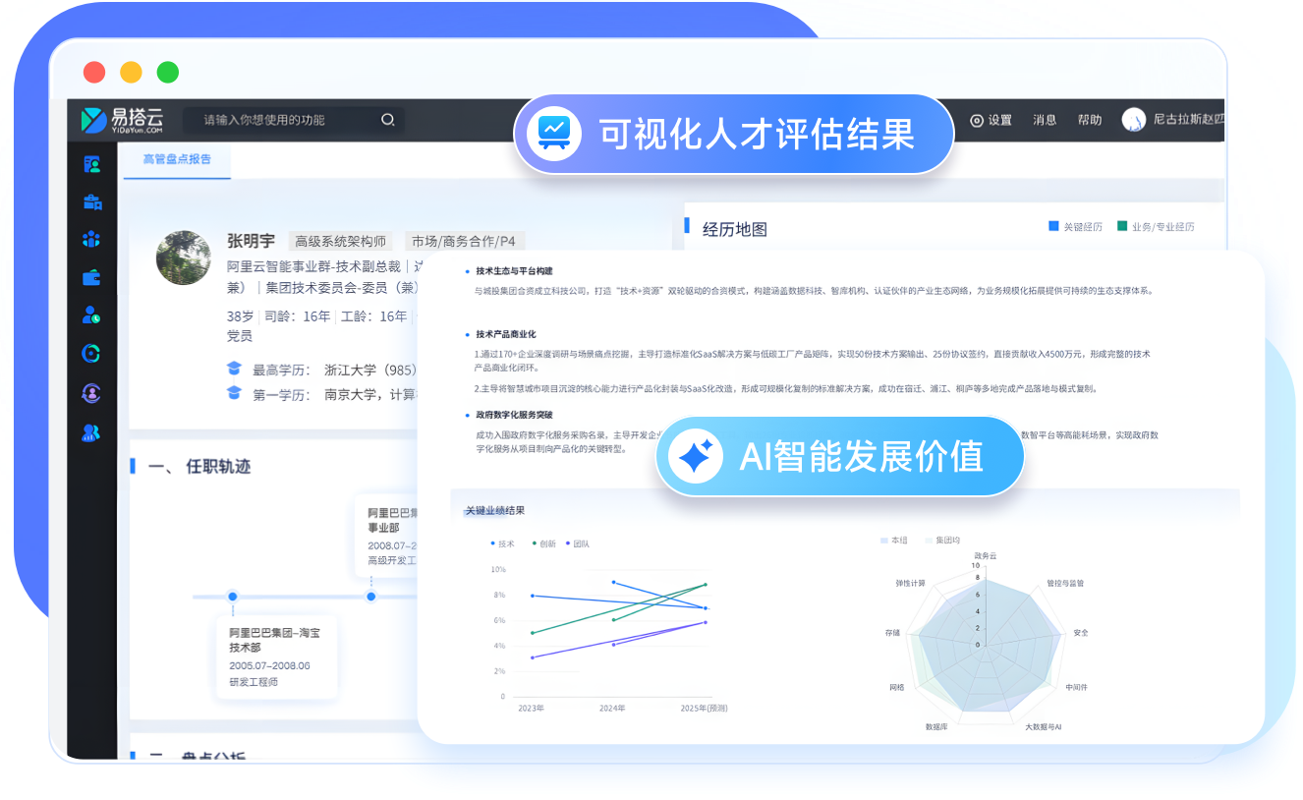Switch to the 高管盘点报告 tab
1303x800 pixels.
(x=177, y=159)
